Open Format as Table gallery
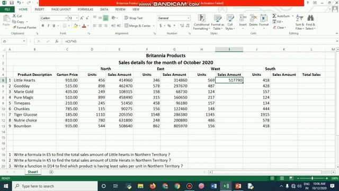The width and height of the screenshot is (339, 191). (x=218, y=22)
